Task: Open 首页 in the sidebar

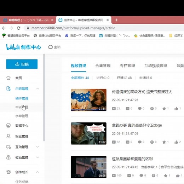Action: [x=19, y=78]
